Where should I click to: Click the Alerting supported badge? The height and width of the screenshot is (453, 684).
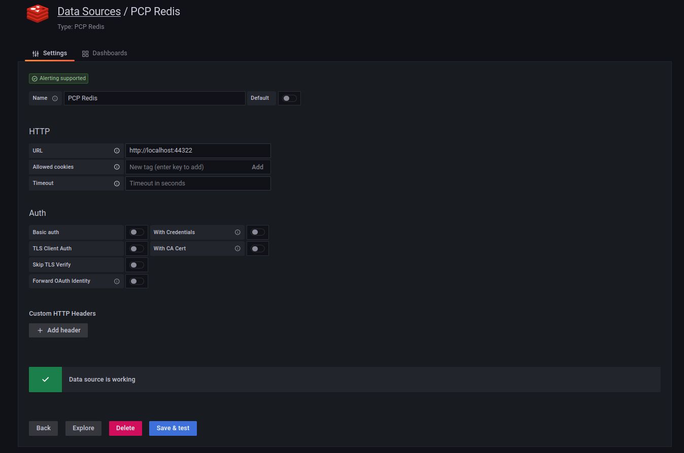59,79
